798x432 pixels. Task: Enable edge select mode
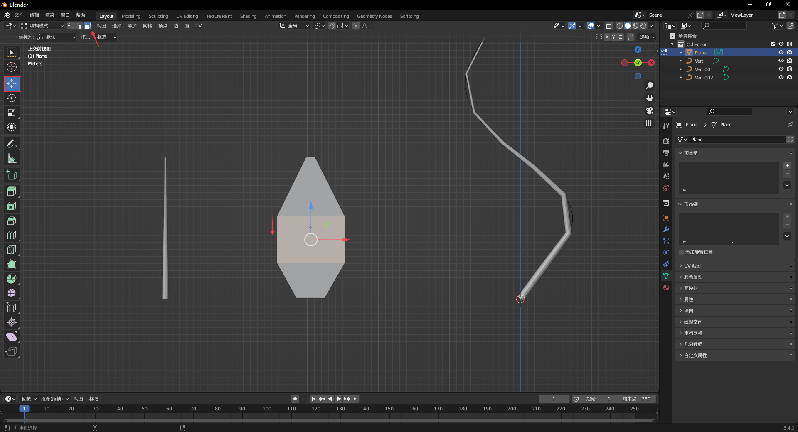point(79,26)
